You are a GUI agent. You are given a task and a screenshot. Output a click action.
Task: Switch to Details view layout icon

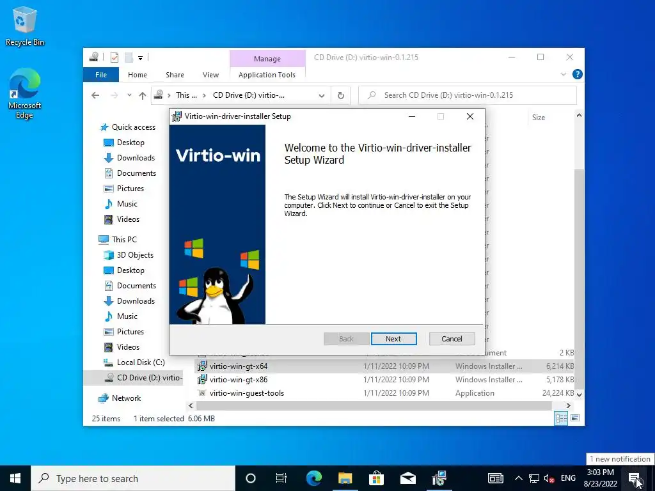(561, 418)
